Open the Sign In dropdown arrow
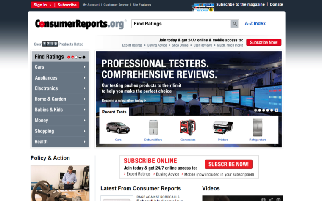322x201 pixels. pyautogui.click(x=50, y=5)
